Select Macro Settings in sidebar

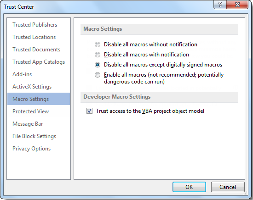[39, 99]
